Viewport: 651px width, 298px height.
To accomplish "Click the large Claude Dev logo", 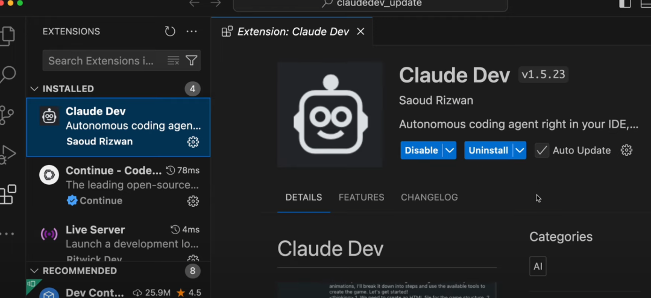I will (330, 115).
